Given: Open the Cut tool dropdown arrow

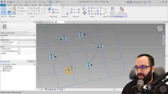Looking at the screenshot, I should pos(76,10).
